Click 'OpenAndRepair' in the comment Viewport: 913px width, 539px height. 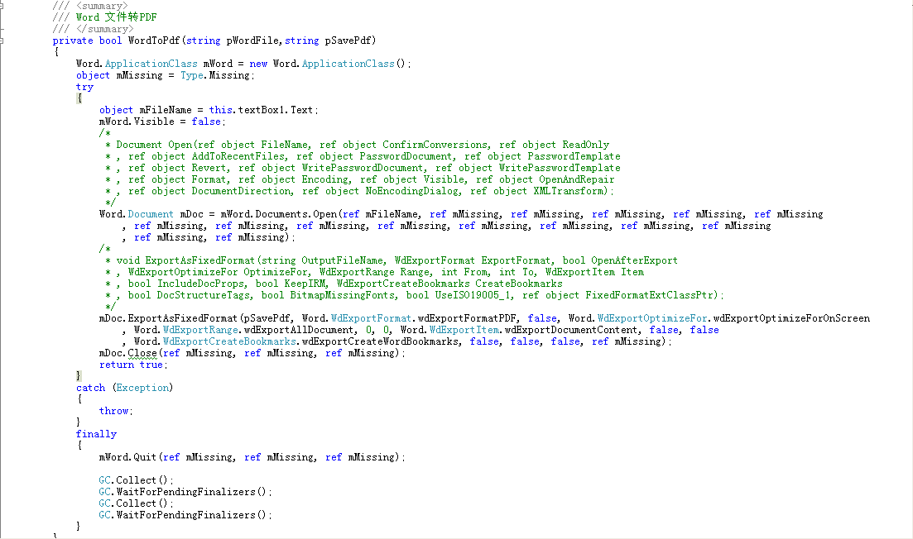click(576, 179)
